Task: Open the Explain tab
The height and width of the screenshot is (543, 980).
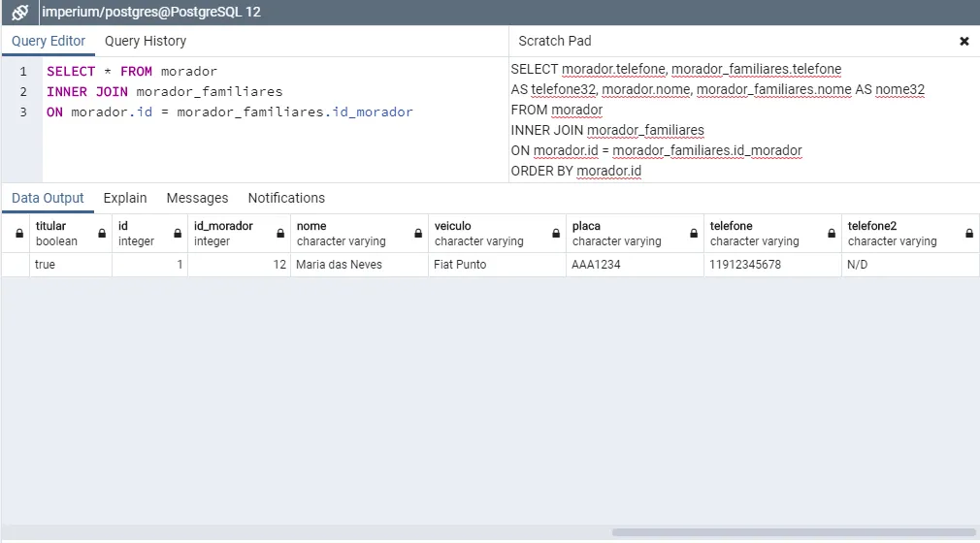Action: click(x=125, y=198)
